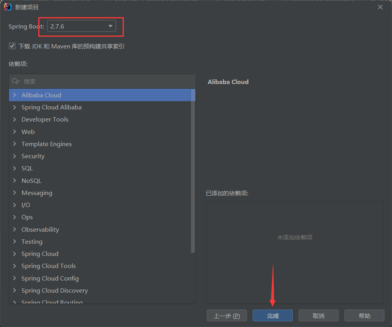
Task: Expand the Spring Cloud chevron
Action: point(14,254)
